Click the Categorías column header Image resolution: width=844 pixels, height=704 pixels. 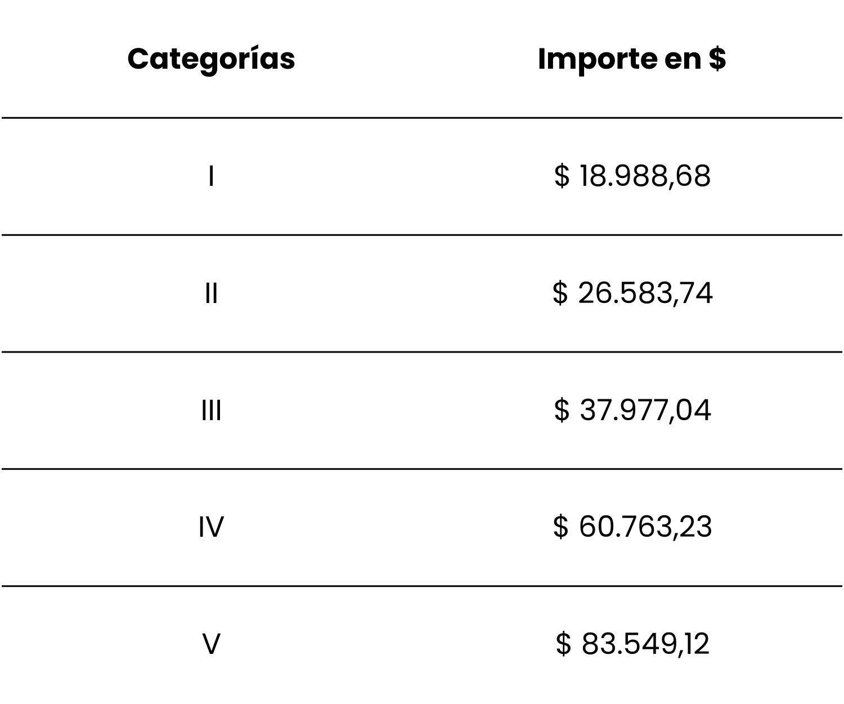click(x=211, y=60)
